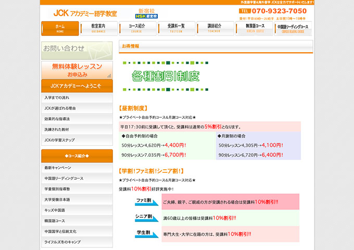354x250 pixels.
Task: Click the 【学割!ファミ割!シニア割!】 heading
Action: coord(151,171)
